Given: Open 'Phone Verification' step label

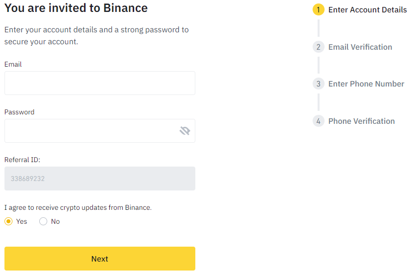Looking at the screenshot, I should [x=361, y=121].
